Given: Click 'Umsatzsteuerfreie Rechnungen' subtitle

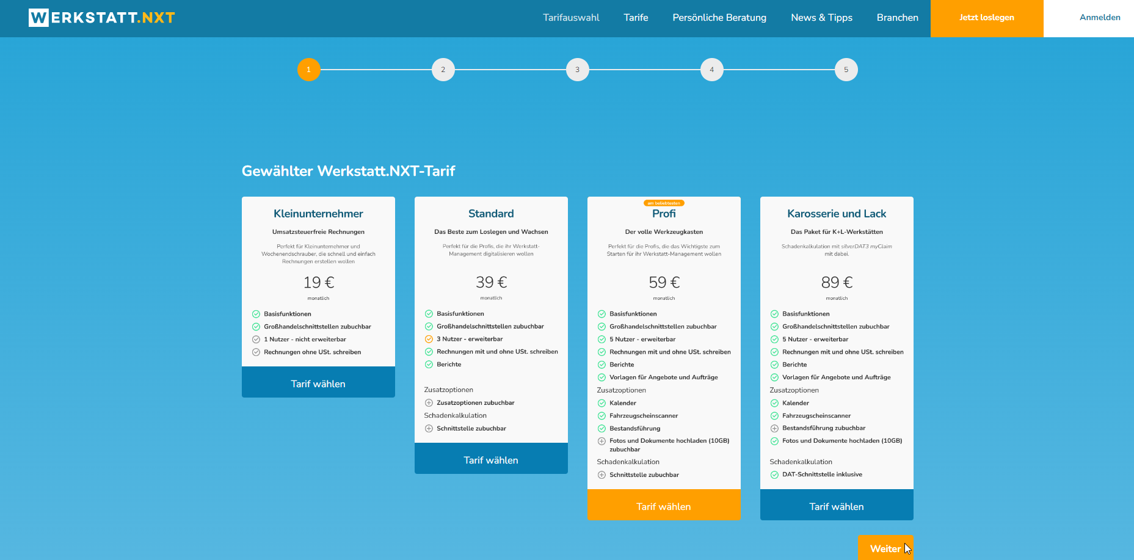Looking at the screenshot, I should tap(318, 232).
